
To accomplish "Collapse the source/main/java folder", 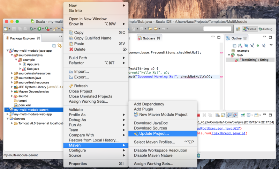I will pos(12,55).
